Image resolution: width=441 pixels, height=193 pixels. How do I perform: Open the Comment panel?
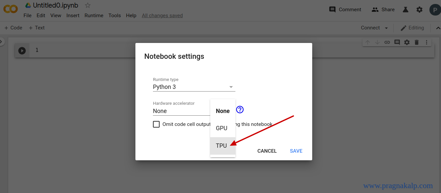pos(345,10)
